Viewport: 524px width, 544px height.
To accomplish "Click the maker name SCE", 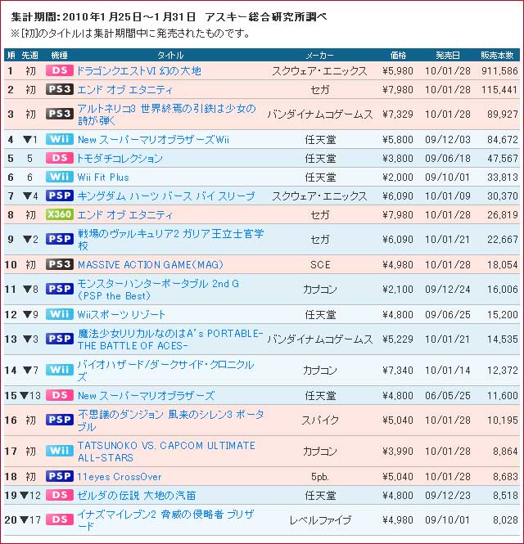I will pos(320,265).
